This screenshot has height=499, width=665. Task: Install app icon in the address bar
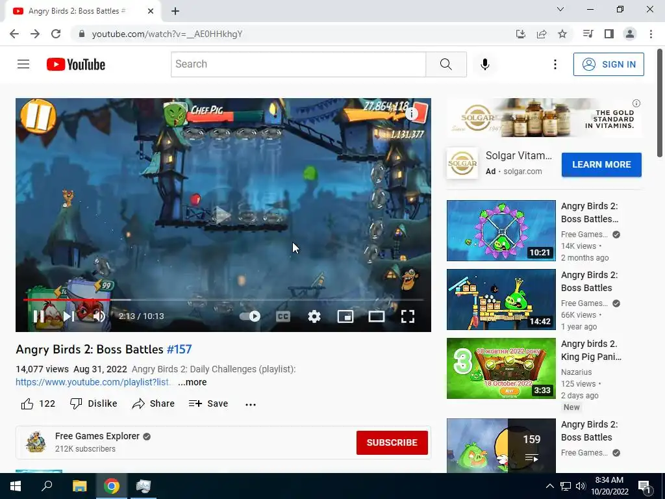(x=520, y=34)
